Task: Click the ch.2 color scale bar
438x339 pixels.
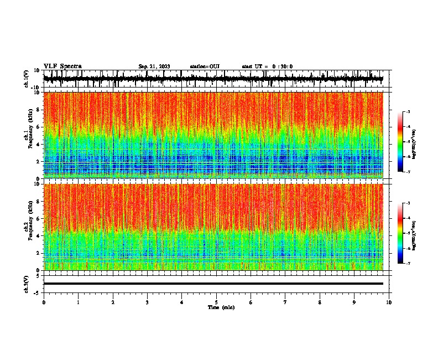Action: point(400,233)
